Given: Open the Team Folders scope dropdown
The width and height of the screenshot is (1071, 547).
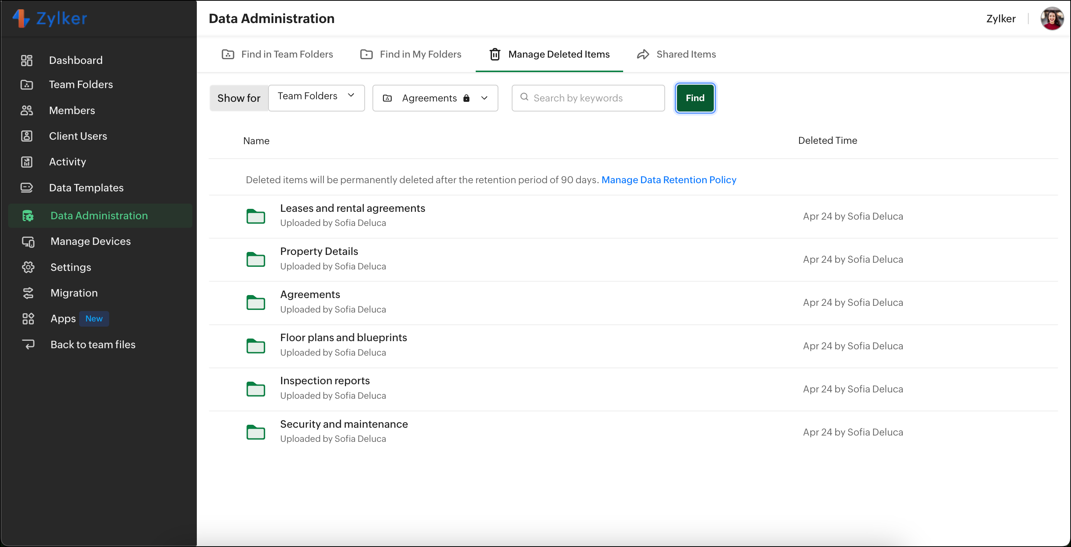Looking at the screenshot, I should (x=316, y=98).
